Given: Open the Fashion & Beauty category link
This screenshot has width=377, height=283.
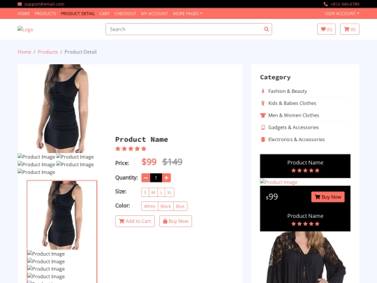Looking at the screenshot, I should coord(288,91).
